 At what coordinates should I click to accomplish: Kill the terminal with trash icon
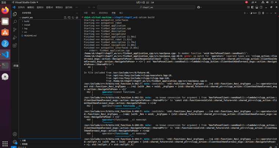click(x=263, y=13)
